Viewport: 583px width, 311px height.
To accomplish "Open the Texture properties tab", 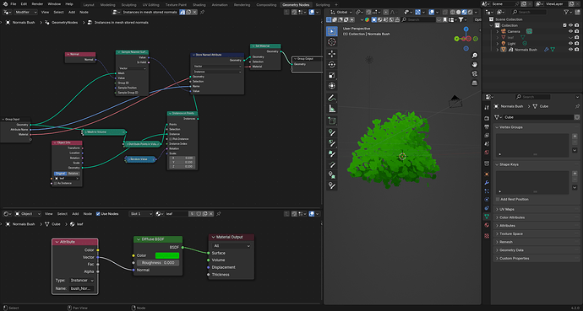I will coord(487,236).
